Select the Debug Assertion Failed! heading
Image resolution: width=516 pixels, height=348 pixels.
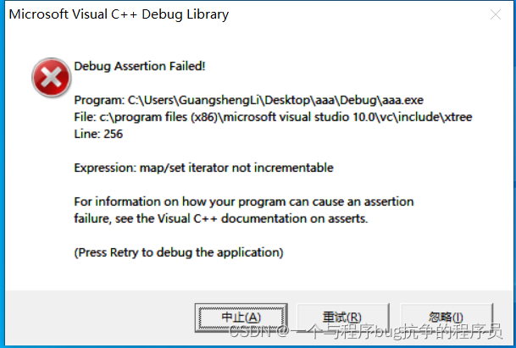(x=140, y=66)
